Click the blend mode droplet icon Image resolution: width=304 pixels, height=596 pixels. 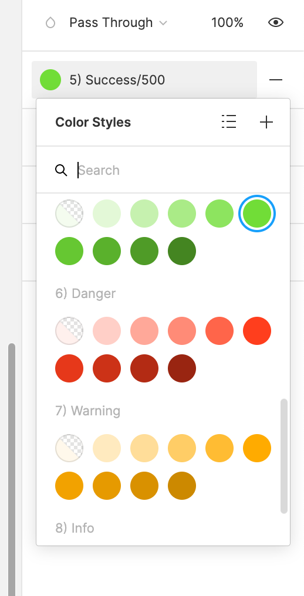[x=50, y=23]
